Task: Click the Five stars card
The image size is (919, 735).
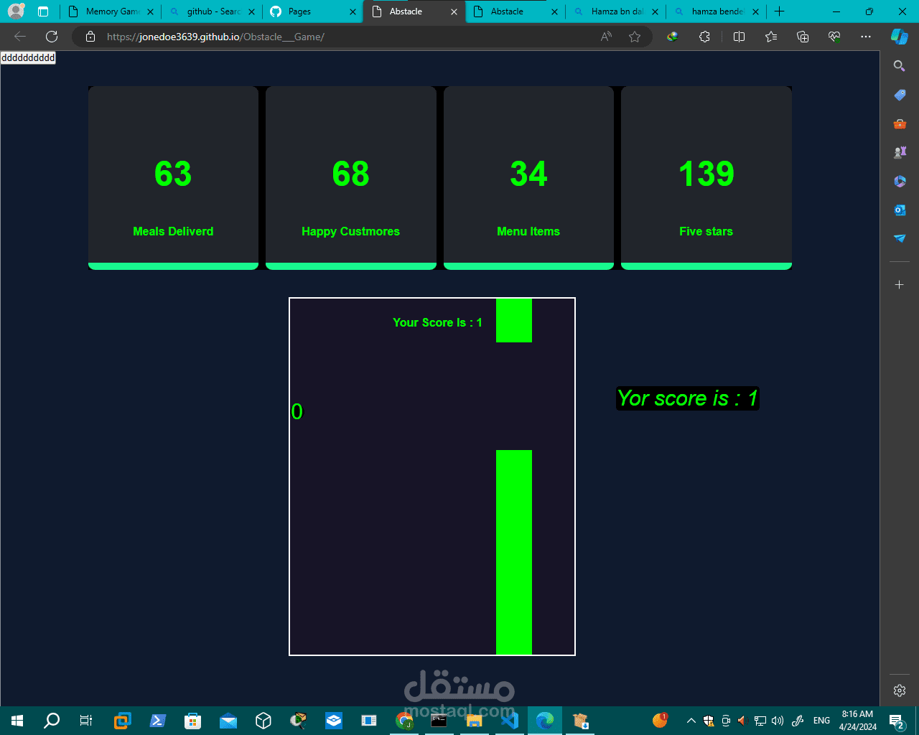Action: pyautogui.click(x=706, y=178)
